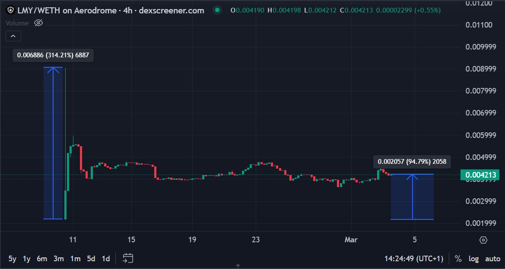
Task: Select the 1y time range
Action: point(27,258)
